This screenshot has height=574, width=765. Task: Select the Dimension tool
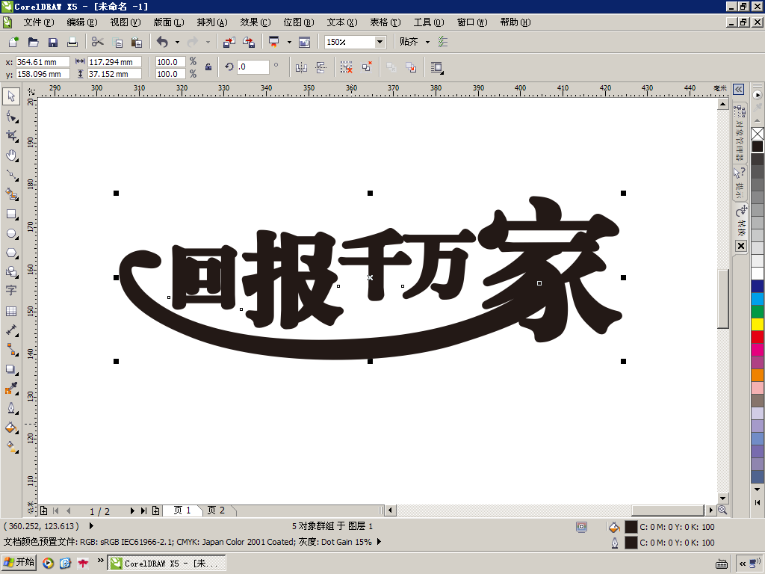coord(11,330)
